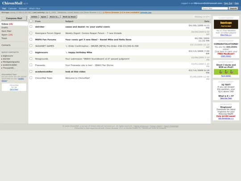The image size is (241, 181).
Task: Click the Compose Mail button
Action: tap(14, 18)
